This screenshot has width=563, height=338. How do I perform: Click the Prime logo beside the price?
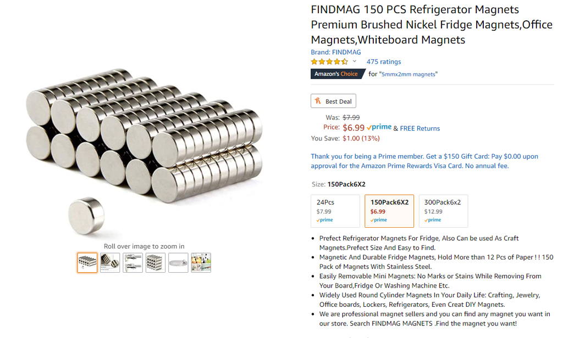[x=379, y=127]
